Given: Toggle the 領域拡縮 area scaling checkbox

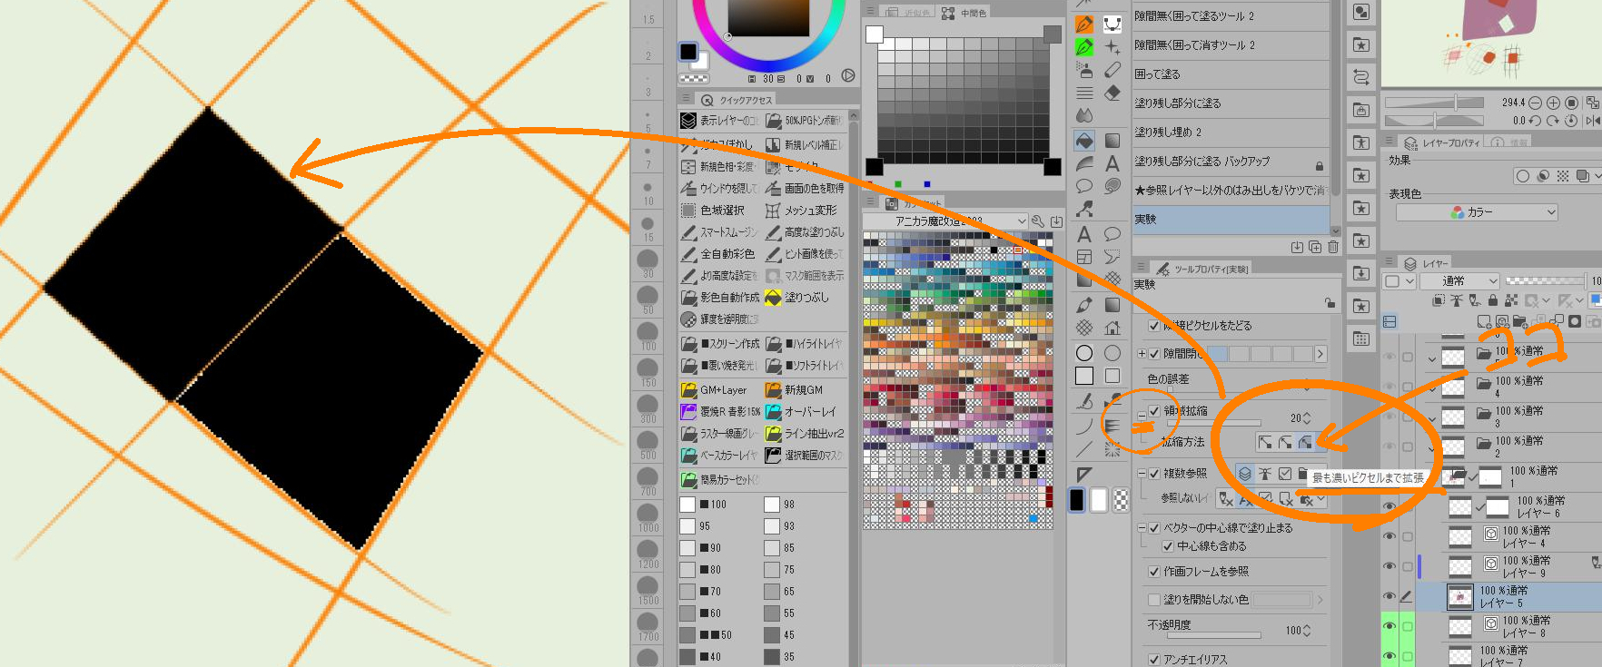Looking at the screenshot, I should pyautogui.click(x=1154, y=411).
